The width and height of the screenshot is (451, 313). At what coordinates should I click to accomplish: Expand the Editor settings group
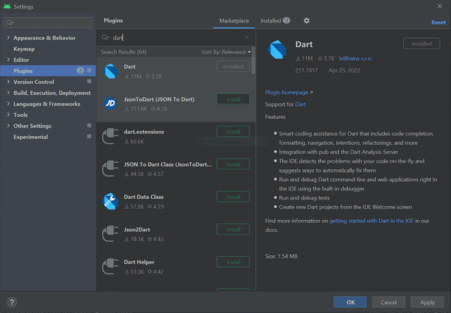coord(8,59)
